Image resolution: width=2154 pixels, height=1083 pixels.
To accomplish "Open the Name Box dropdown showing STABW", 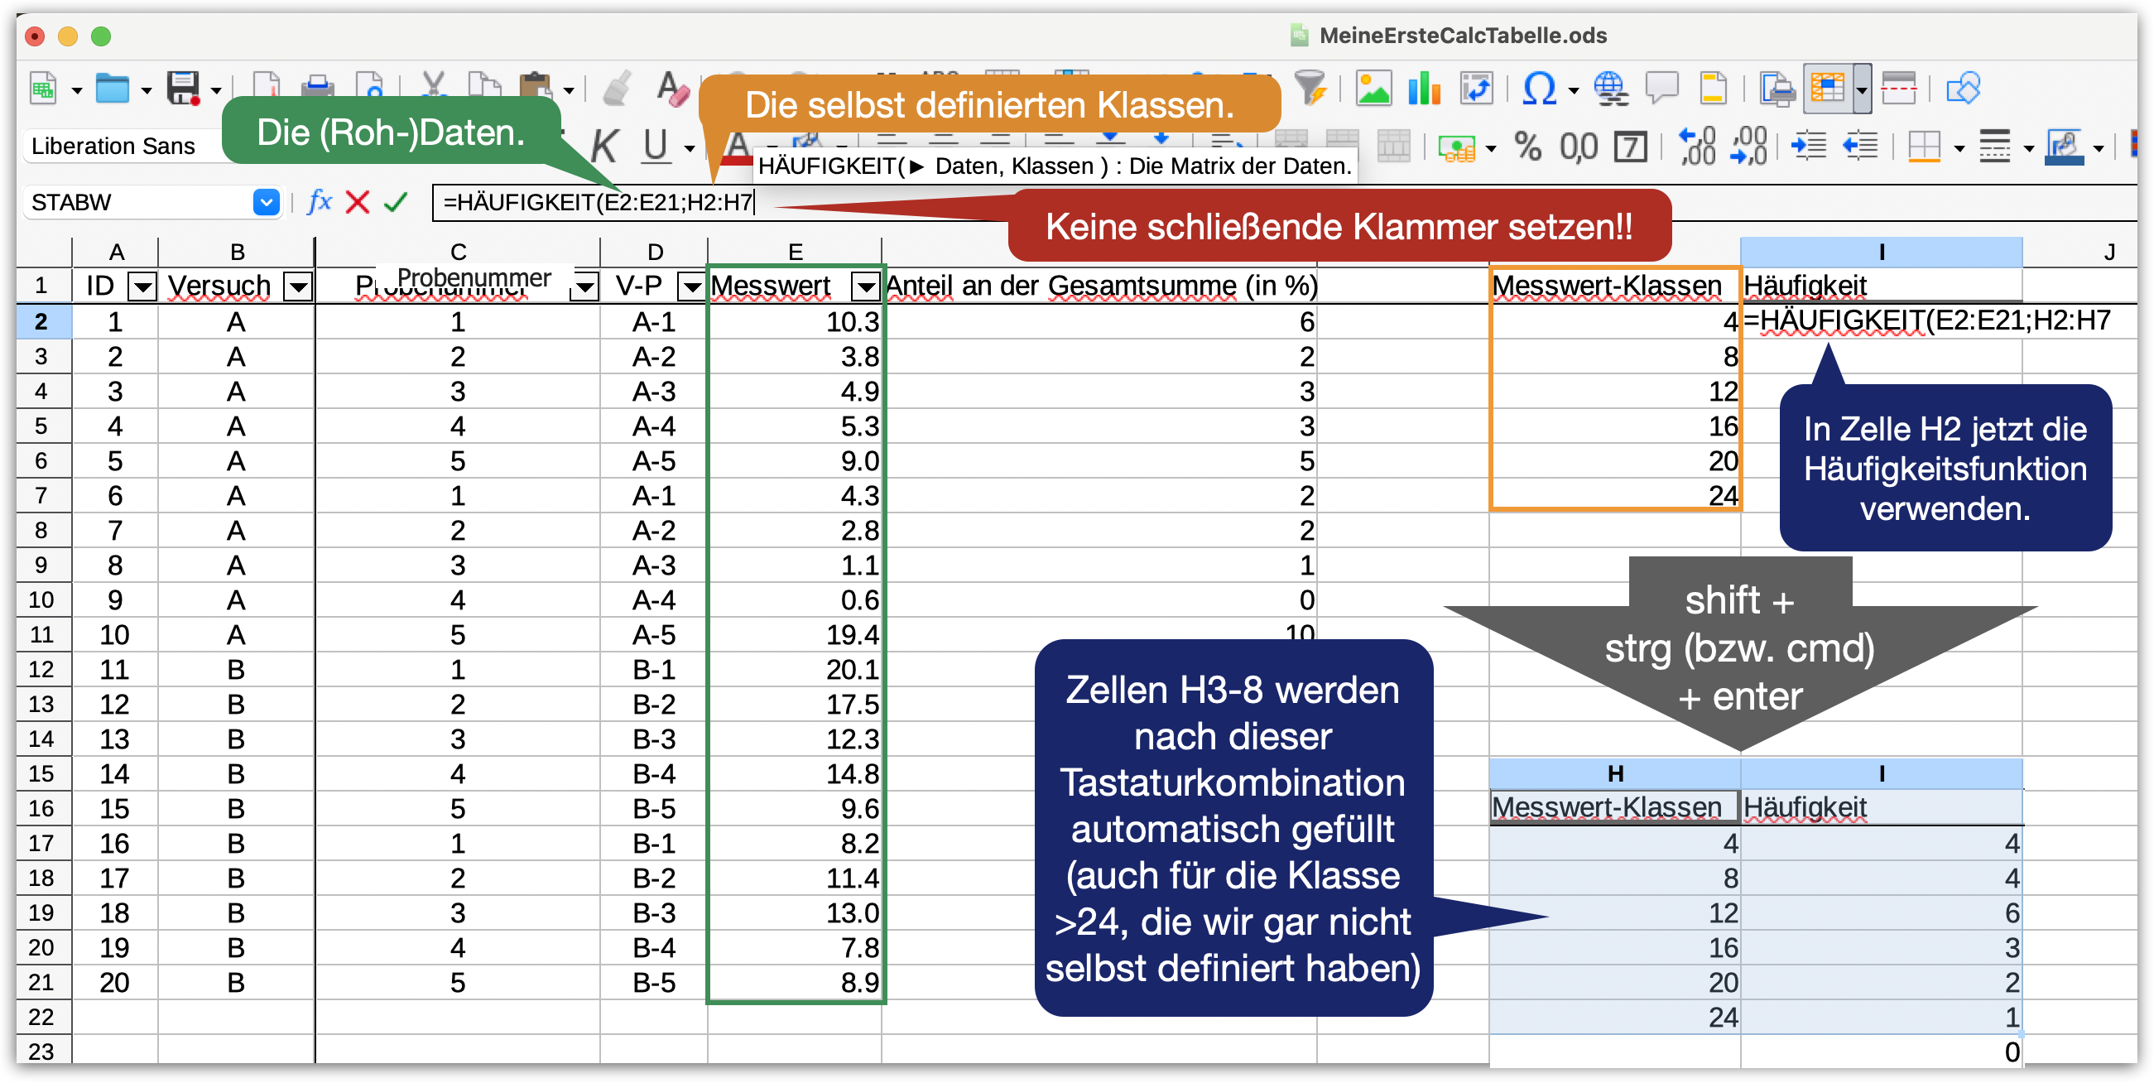I will pos(266,203).
